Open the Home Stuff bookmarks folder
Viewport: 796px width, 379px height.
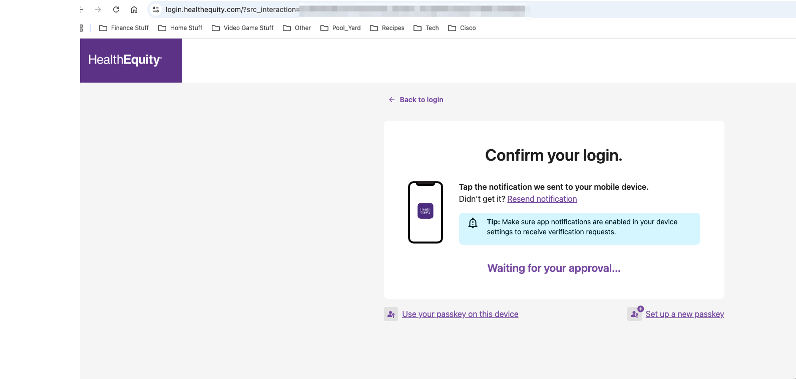[180, 28]
